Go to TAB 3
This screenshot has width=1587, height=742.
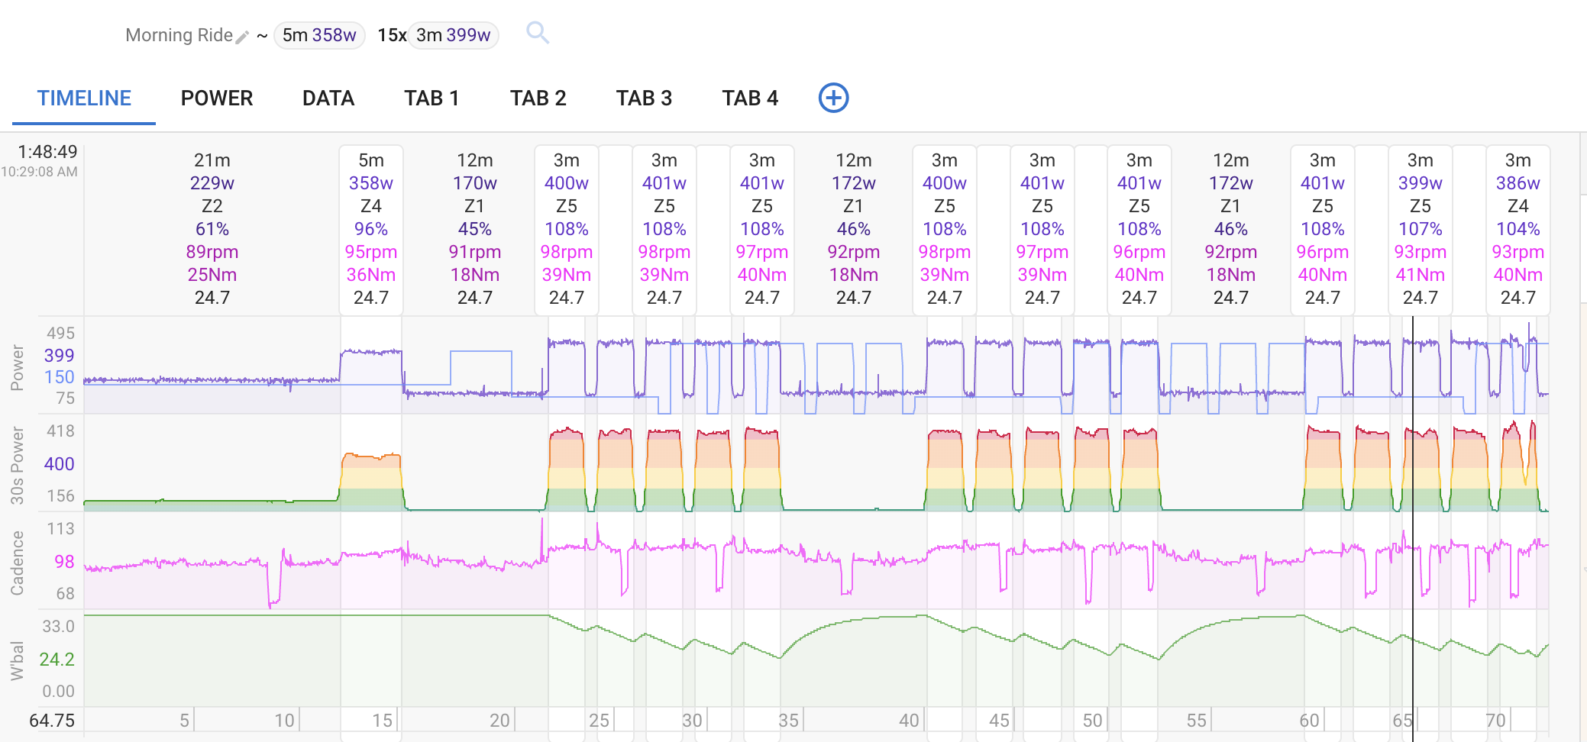coord(644,98)
